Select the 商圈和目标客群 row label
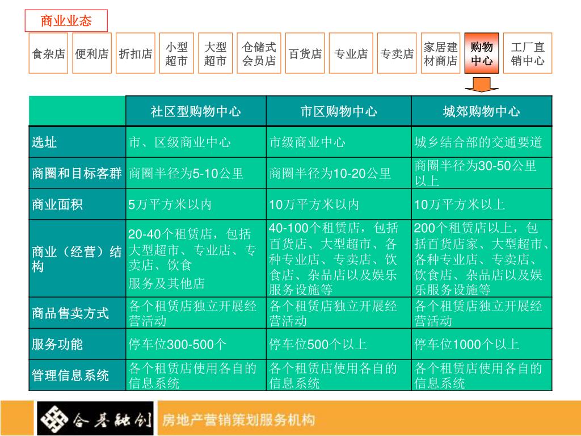The height and width of the screenshot is (436, 581). [77, 173]
